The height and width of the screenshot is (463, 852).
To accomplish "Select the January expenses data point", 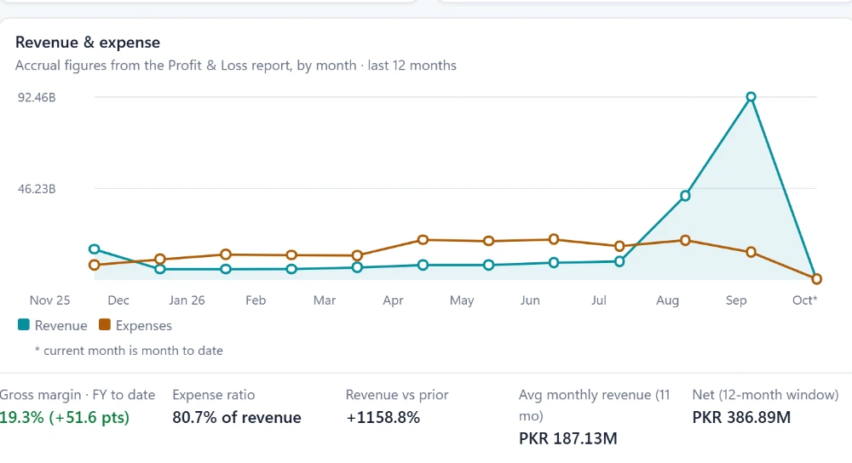I will 226,254.
